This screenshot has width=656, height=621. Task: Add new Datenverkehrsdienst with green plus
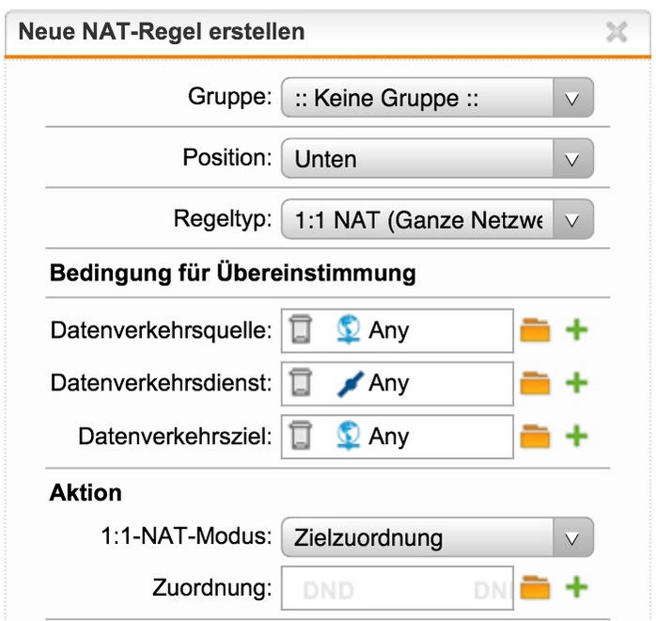point(575,383)
